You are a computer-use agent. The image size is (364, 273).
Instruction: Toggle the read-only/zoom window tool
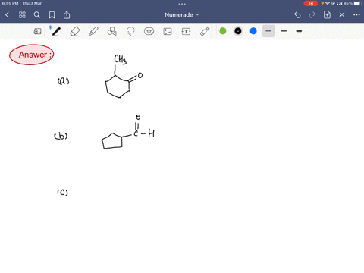37,31
